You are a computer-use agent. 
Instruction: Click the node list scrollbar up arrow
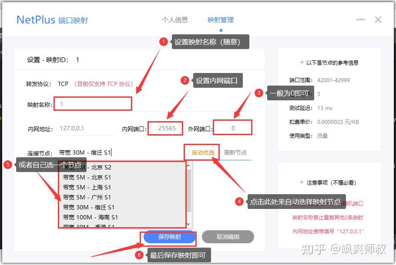(x=188, y=165)
